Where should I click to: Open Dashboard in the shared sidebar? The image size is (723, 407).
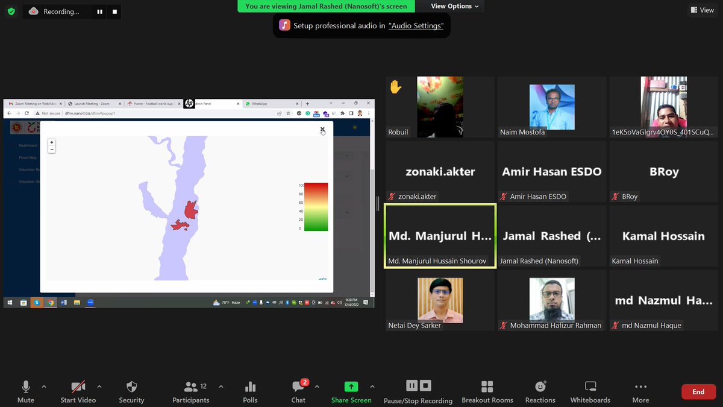tap(28, 145)
